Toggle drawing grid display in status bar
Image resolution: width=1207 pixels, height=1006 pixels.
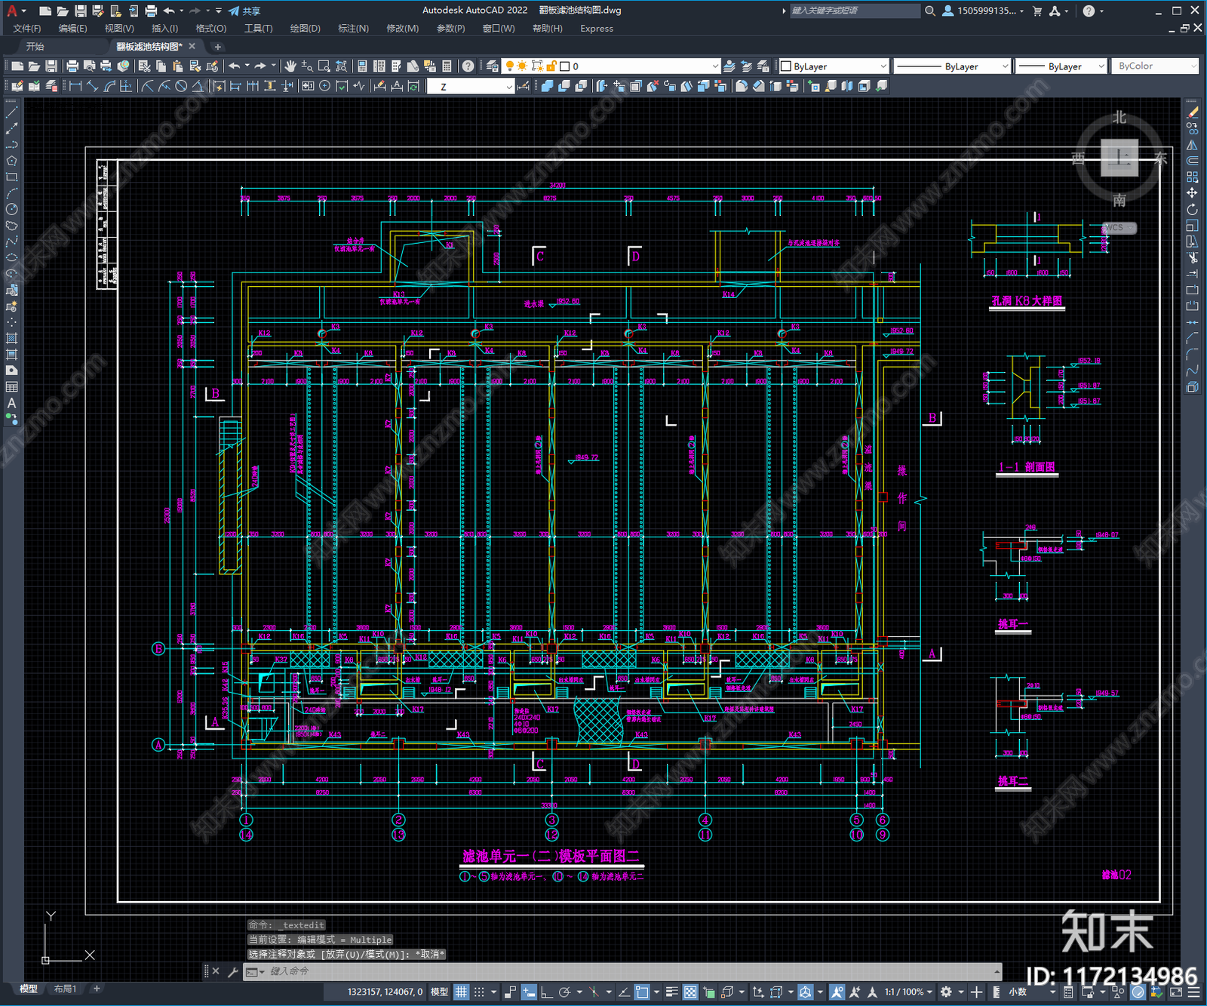pyautogui.click(x=462, y=992)
